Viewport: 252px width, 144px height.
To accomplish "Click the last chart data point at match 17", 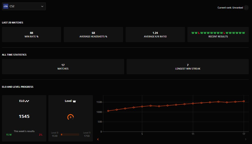I will click(x=244, y=101).
